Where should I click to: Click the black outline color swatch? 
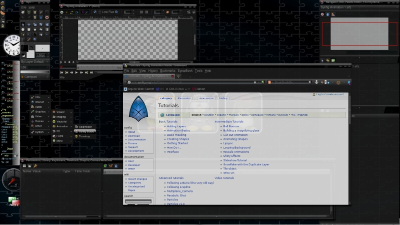(24, 48)
